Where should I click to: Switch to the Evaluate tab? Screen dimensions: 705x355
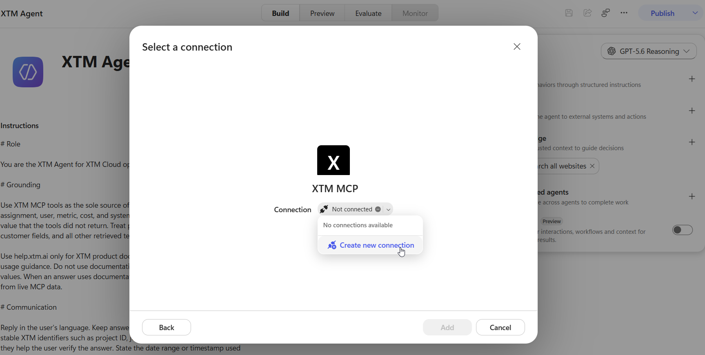368,13
